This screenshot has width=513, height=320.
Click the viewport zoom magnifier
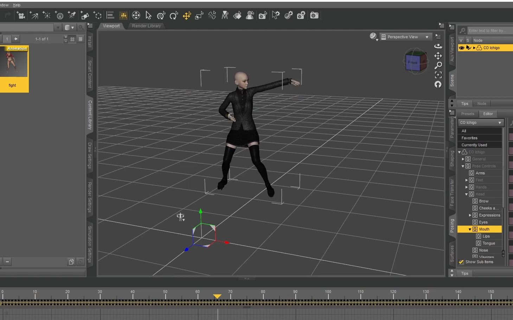[x=438, y=65]
